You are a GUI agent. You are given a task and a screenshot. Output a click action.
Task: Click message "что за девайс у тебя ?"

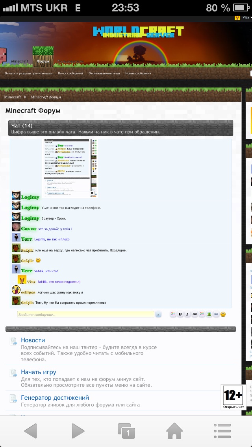55,229
